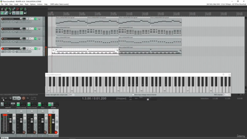Open the Track menu
Screen dimensions: 247x139
(27, 4)
